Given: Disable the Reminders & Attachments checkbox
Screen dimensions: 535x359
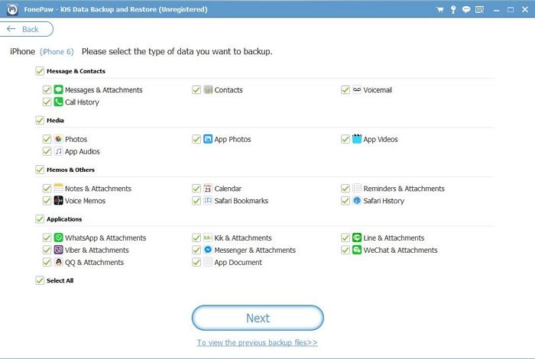Looking at the screenshot, I should point(345,188).
